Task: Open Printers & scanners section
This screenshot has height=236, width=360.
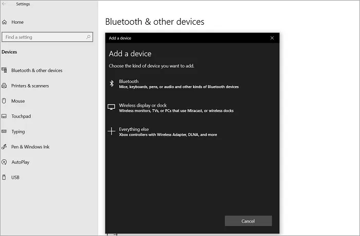Action: pyautogui.click(x=30, y=86)
